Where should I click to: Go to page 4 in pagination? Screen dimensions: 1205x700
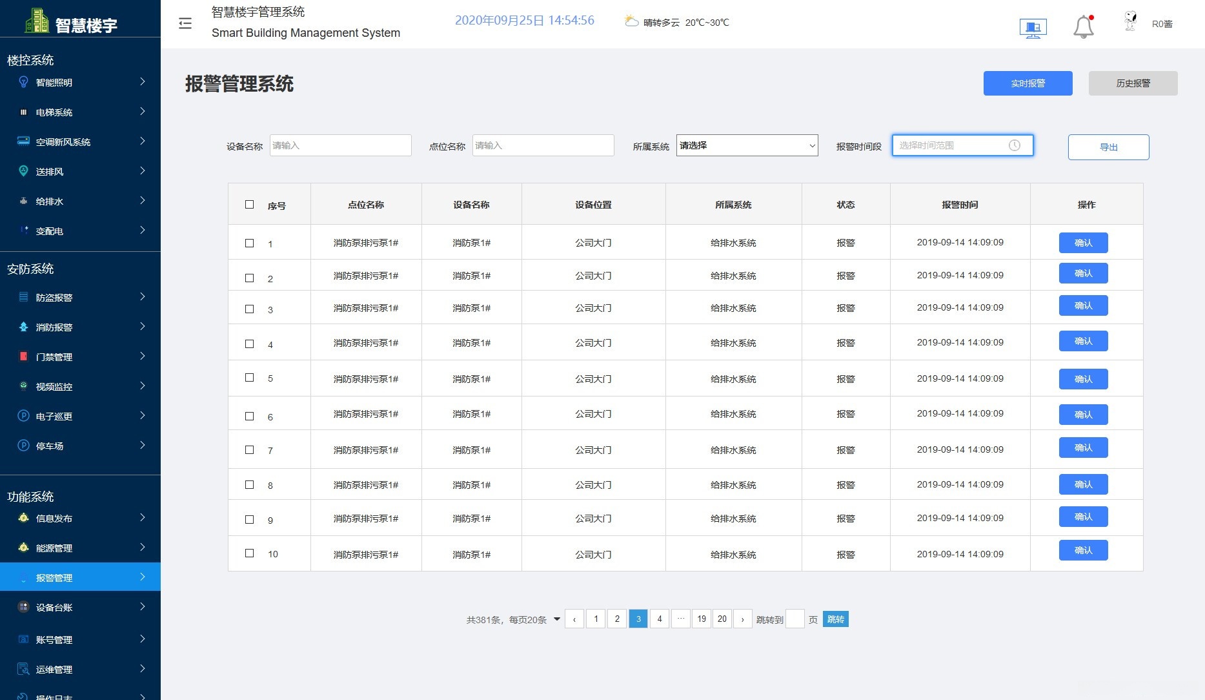pyautogui.click(x=660, y=619)
